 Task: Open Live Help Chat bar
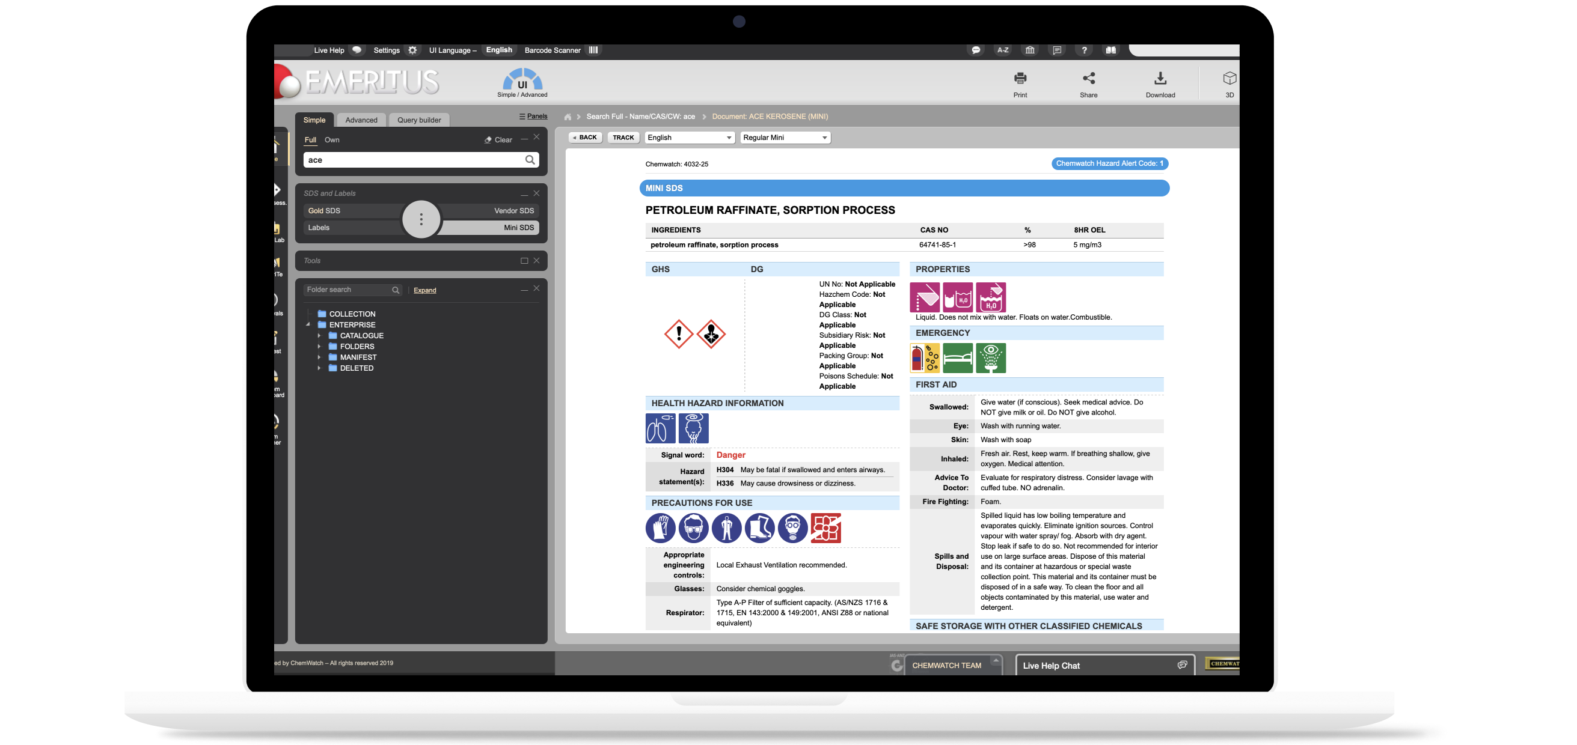(x=1106, y=666)
